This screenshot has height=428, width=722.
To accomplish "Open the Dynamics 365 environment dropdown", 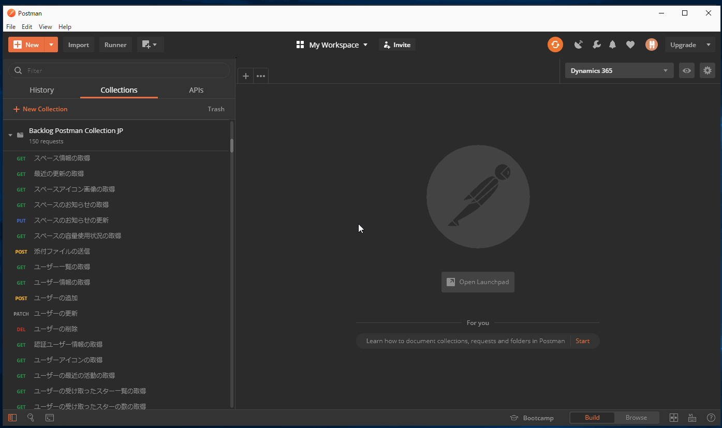I will pyautogui.click(x=619, y=71).
